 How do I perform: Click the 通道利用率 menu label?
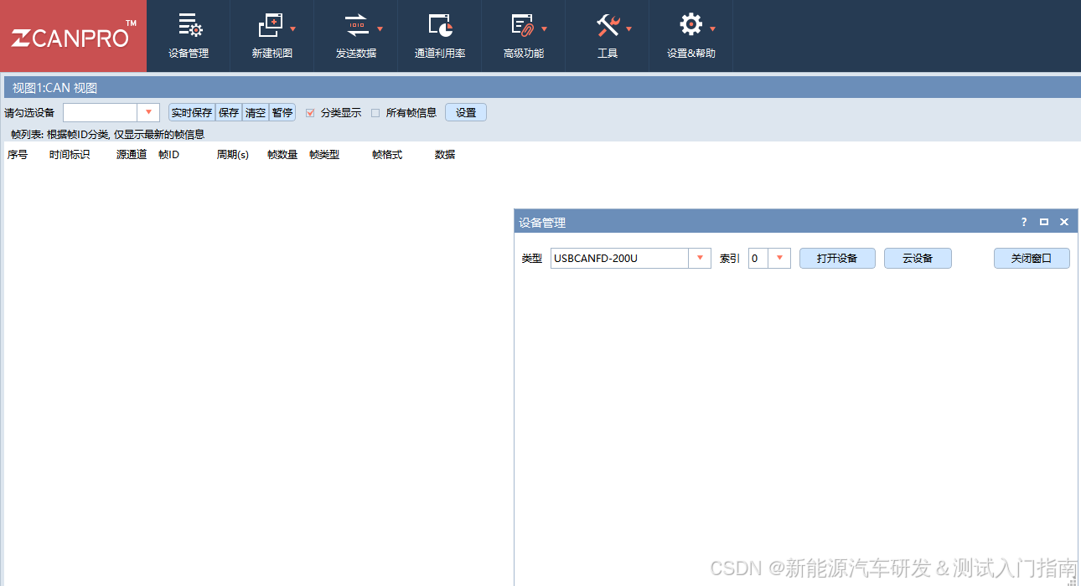(x=440, y=54)
